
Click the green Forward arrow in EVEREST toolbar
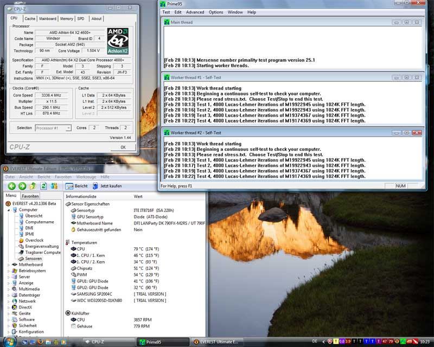click(x=22, y=186)
